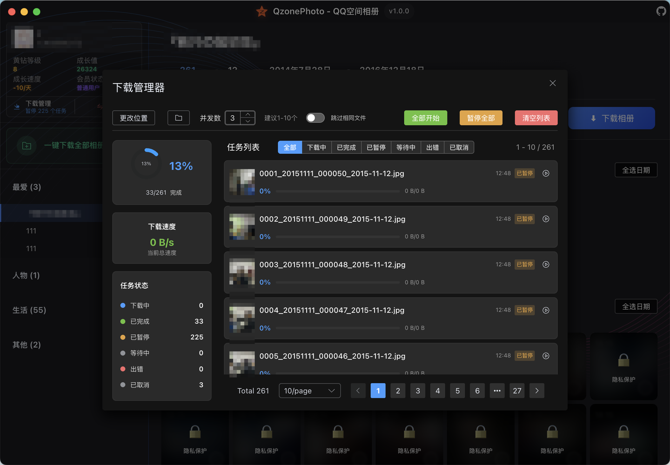Screen dimensions: 670x465
Task: Open the 10/page page-size dropdown
Action: 309,391
